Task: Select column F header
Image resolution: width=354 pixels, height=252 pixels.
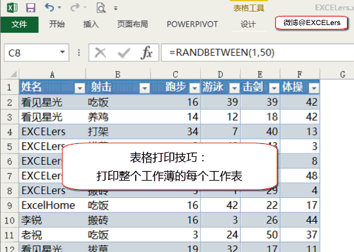Action: (300, 75)
